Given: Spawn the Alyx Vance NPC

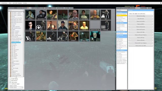Looking at the screenshot, I should 30,15.
